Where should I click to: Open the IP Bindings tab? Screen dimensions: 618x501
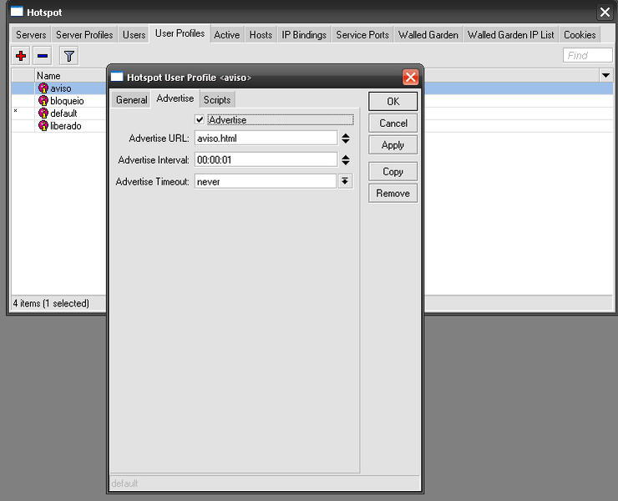click(304, 35)
